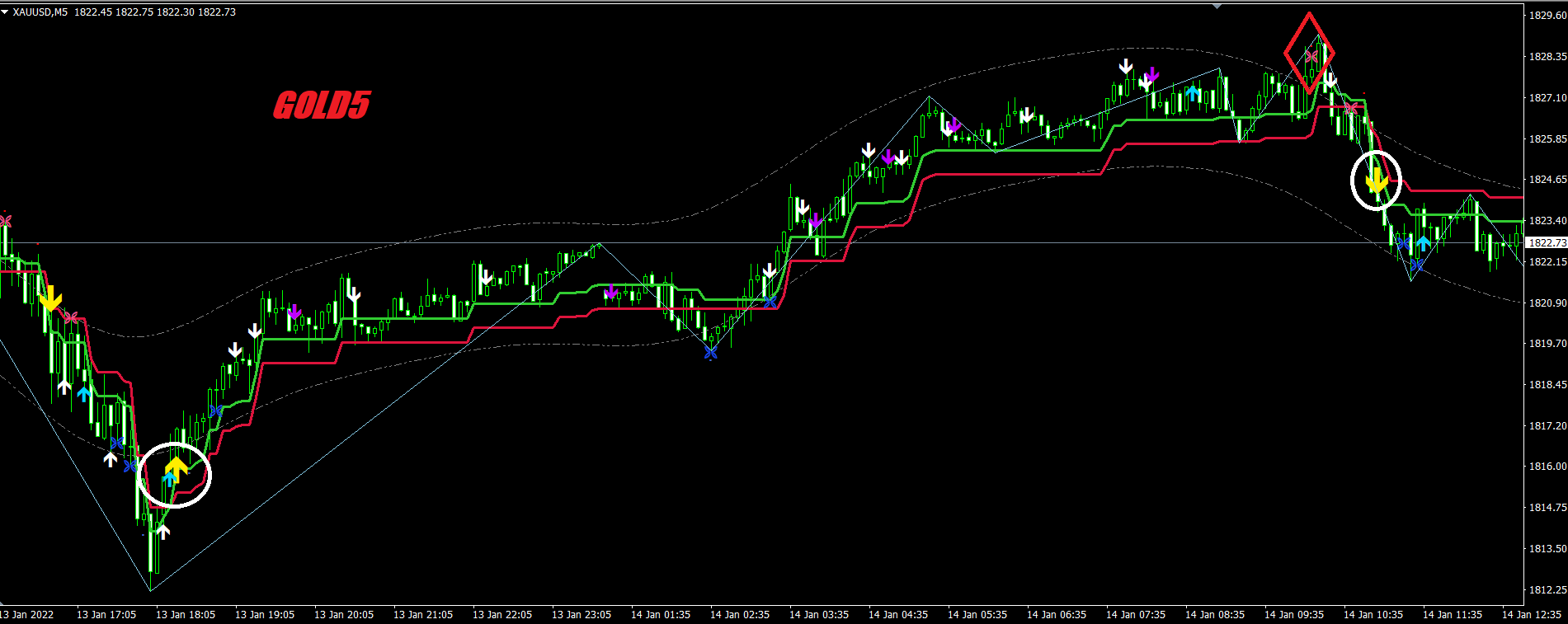Click time scale label 14 Jan 08:35
Screen dimensions: 1568x624
pos(1215,615)
